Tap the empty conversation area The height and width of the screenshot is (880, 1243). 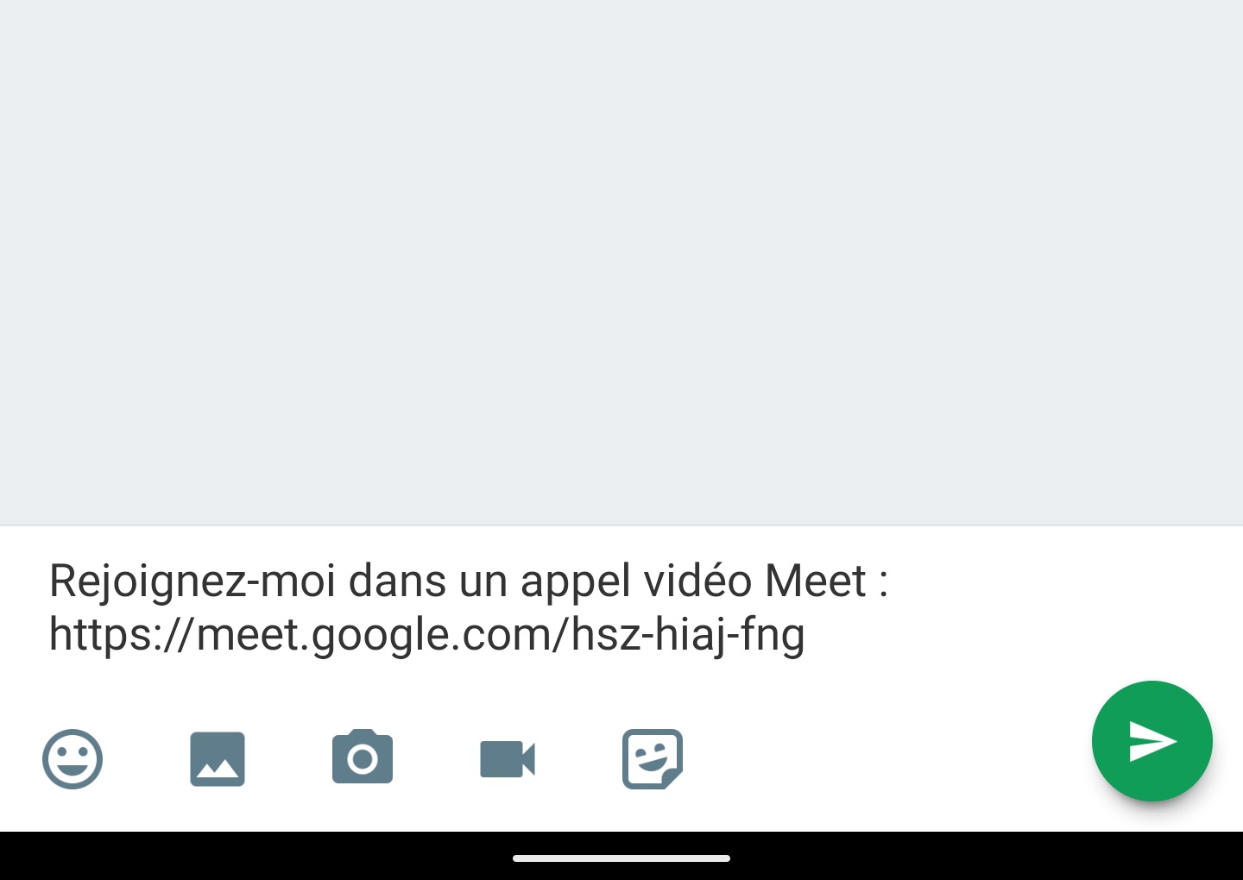click(x=621, y=259)
